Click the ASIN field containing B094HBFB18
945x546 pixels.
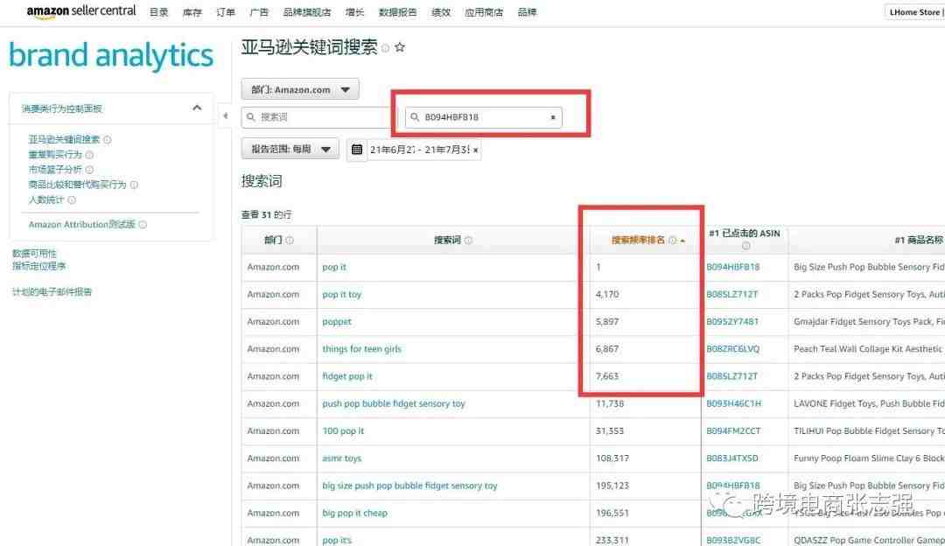click(x=483, y=117)
